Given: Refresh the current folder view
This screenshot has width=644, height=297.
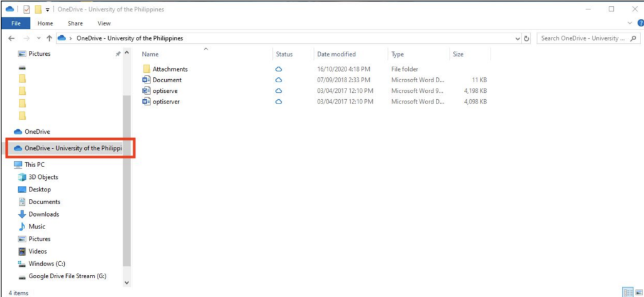Looking at the screenshot, I should click(x=526, y=38).
